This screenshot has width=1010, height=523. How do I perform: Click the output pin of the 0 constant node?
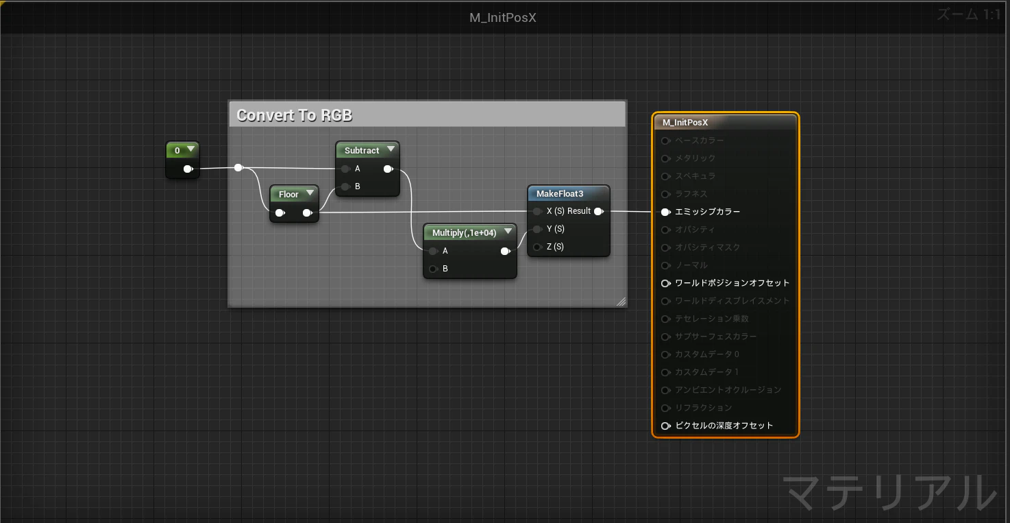pyautogui.click(x=188, y=169)
